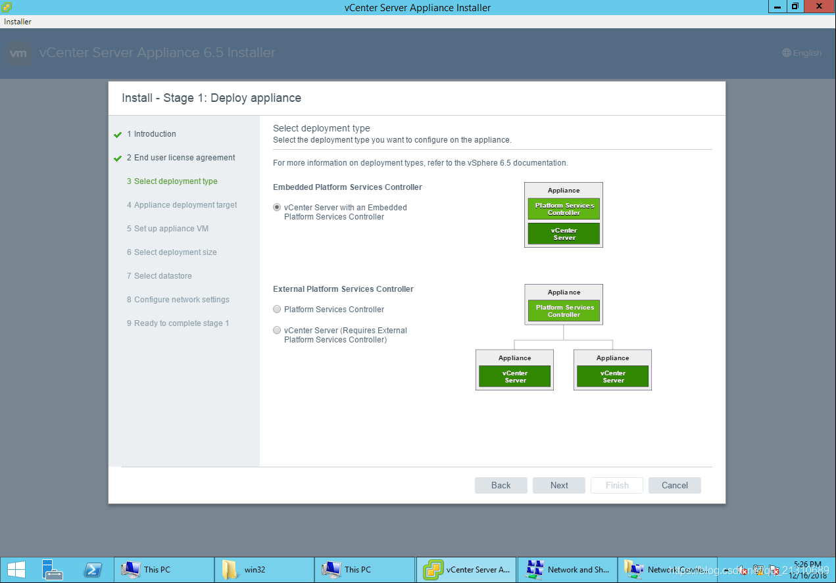Select step 3 Select deployment type
836x583 pixels.
coord(172,181)
